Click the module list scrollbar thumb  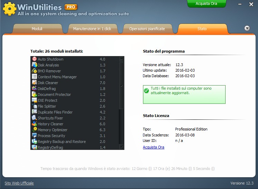[x=122, y=85]
